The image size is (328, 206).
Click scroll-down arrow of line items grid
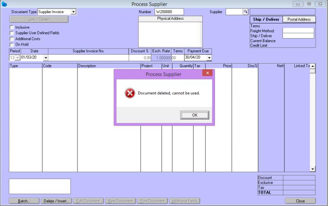point(312,169)
